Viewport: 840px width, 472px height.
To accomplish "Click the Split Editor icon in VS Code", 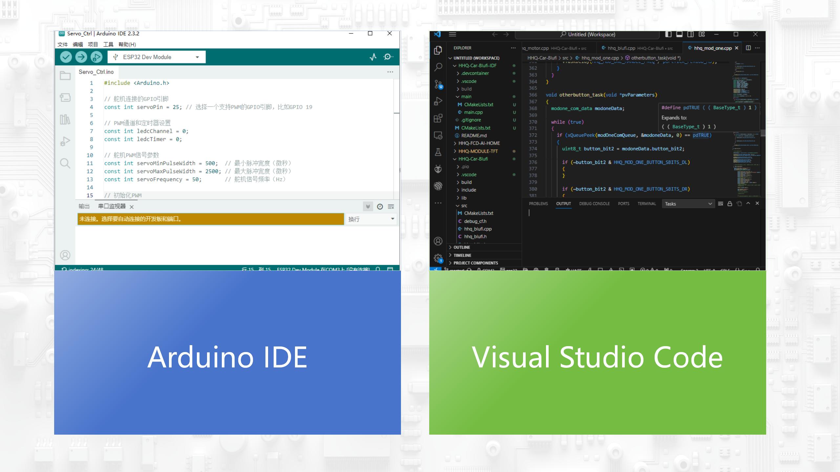I will (748, 48).
